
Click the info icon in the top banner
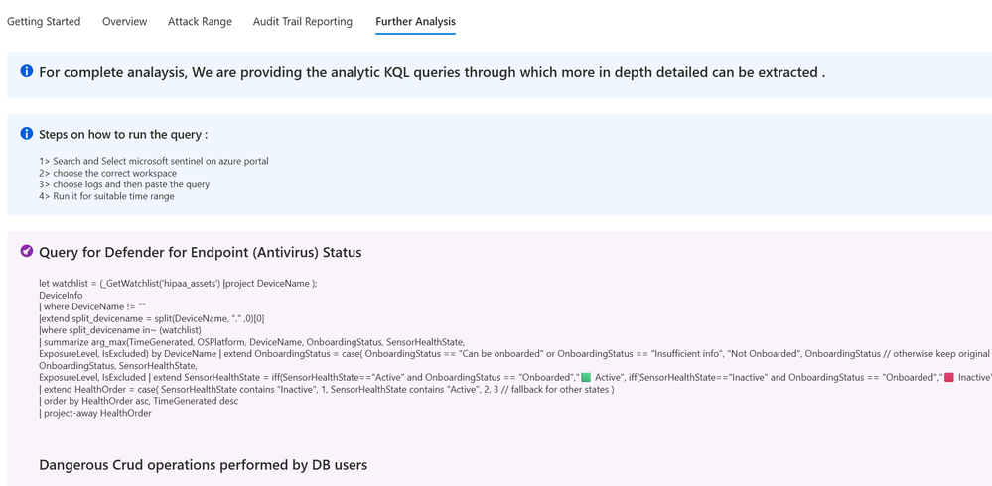coord(27,71)
